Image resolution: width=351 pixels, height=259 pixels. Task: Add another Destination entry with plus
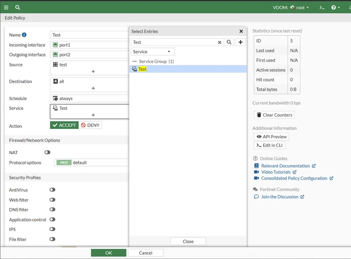93,88
